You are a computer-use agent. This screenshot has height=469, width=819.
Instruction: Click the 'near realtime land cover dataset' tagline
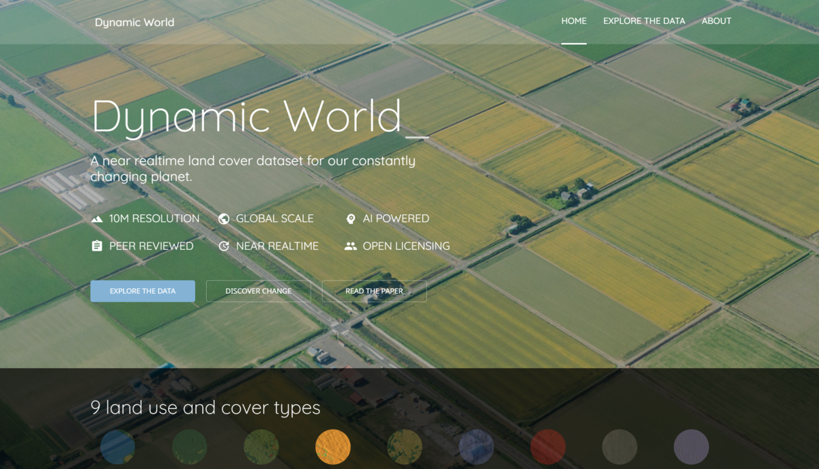pyautogui.click(x=253, y=169)
